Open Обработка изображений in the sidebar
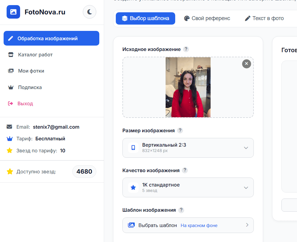This screenshot has height=242, width=297. coord(51,38)
